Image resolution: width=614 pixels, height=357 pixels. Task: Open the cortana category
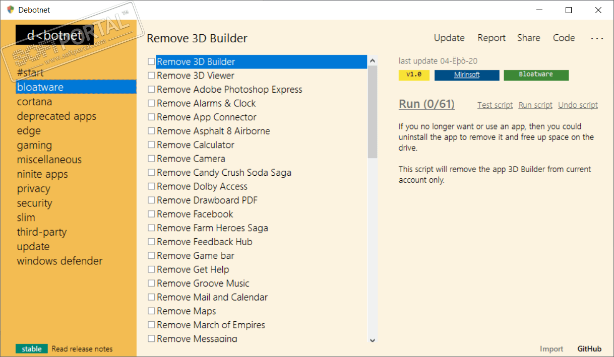click(34, 102)
